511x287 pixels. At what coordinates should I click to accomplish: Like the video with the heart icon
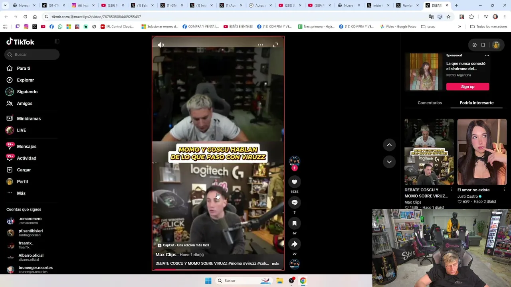(x=294, y=182)
